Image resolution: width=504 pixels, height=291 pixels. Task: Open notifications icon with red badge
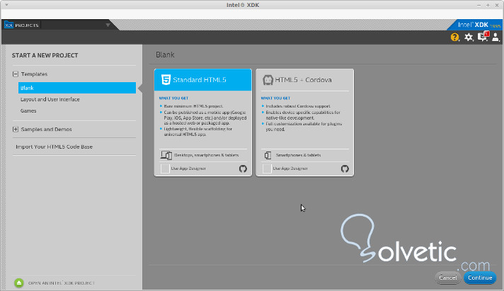click(x=483, y=36)
